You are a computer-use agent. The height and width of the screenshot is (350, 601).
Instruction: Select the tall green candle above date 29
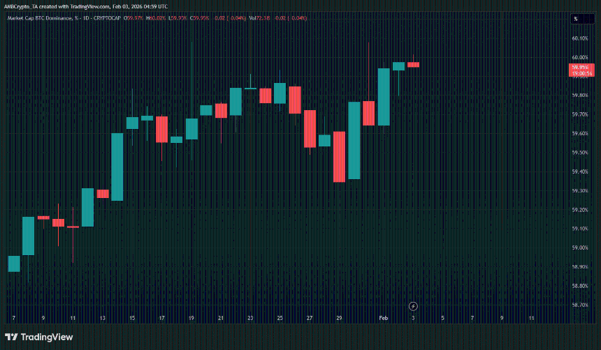pyautogui.click(x=354, y=139)
